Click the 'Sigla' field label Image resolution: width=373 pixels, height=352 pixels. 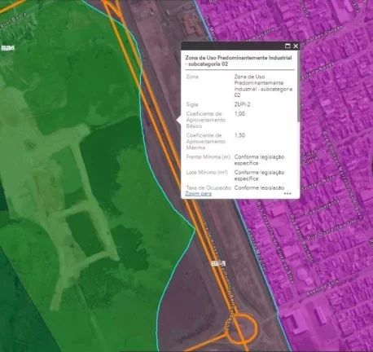(192, 104)
